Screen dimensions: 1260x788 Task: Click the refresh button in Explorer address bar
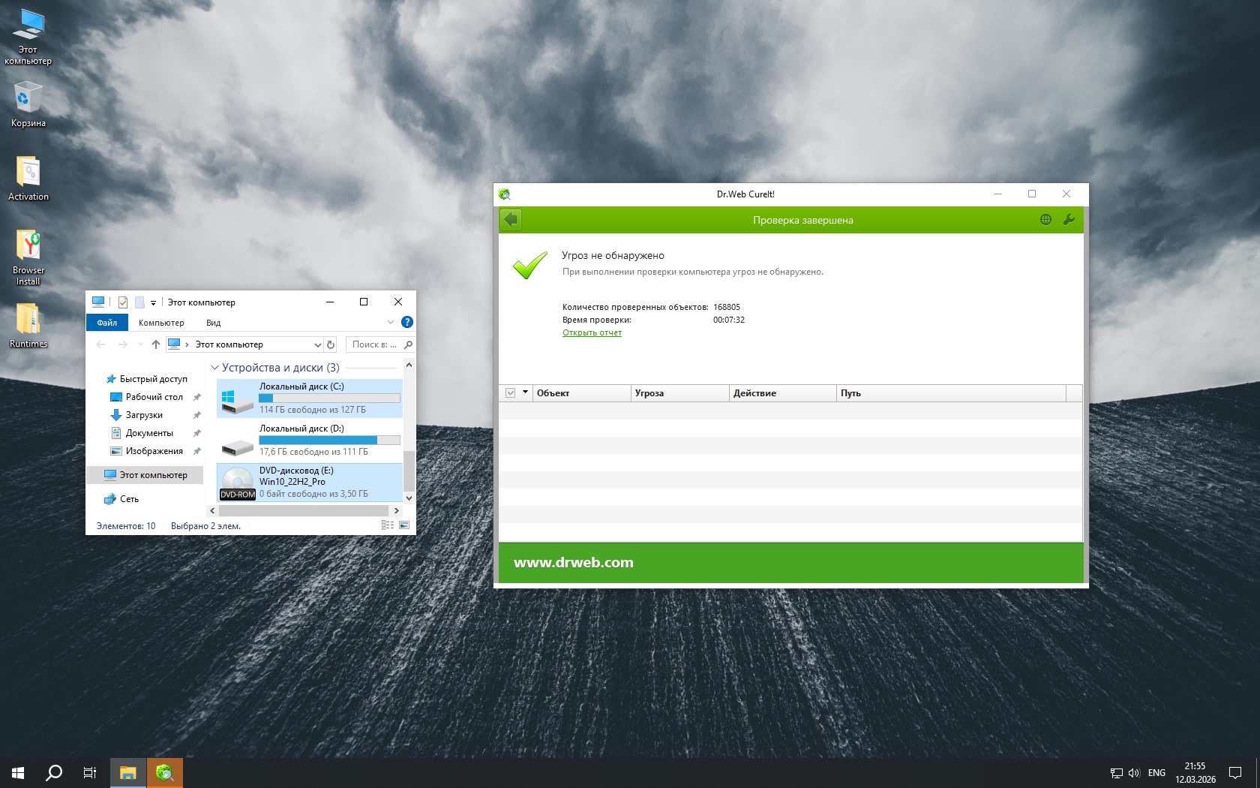point(331,344)
